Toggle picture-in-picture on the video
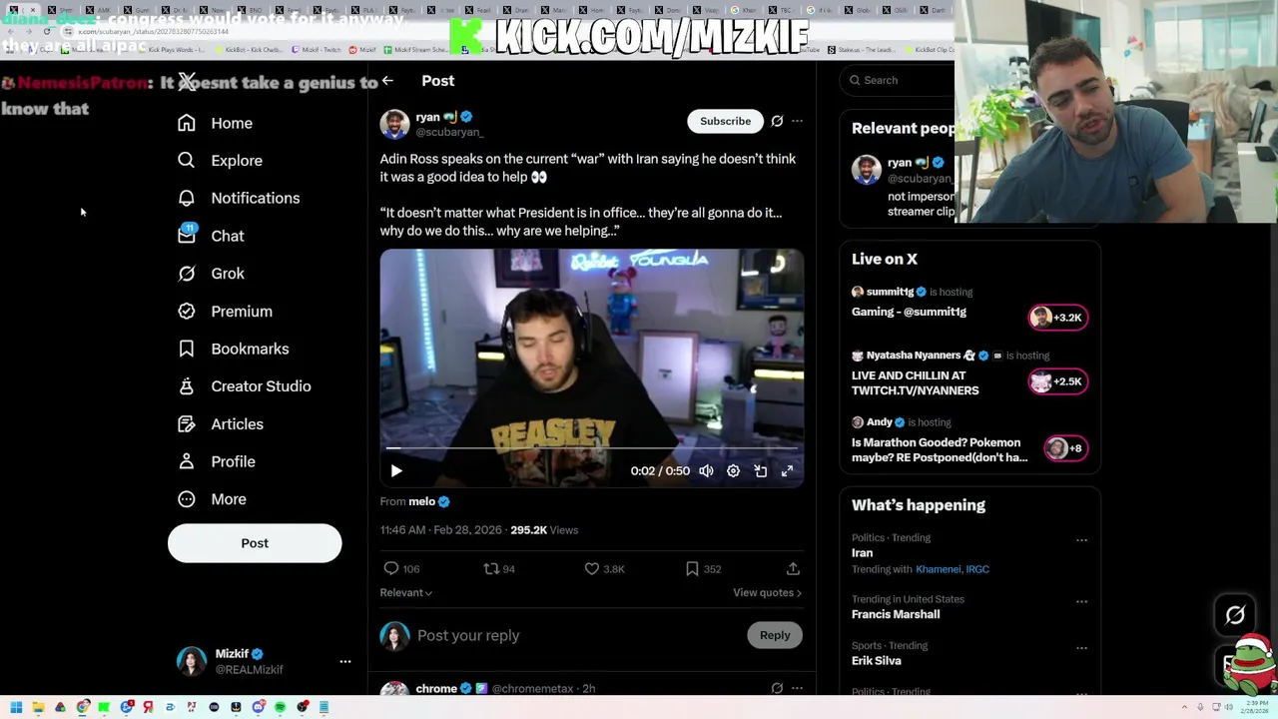The image size is (1278, 719). coord(760,470)
